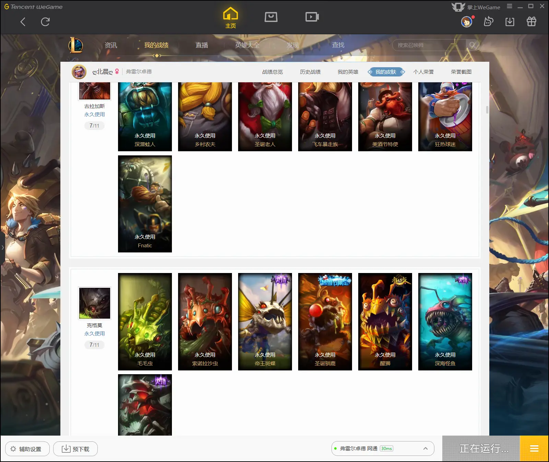Open the 帝王斑蝶 skin card

(265, 321)
